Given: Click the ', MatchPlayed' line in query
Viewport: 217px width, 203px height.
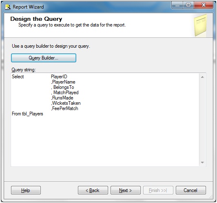Looking at the screenshot, I should [65, 93].
